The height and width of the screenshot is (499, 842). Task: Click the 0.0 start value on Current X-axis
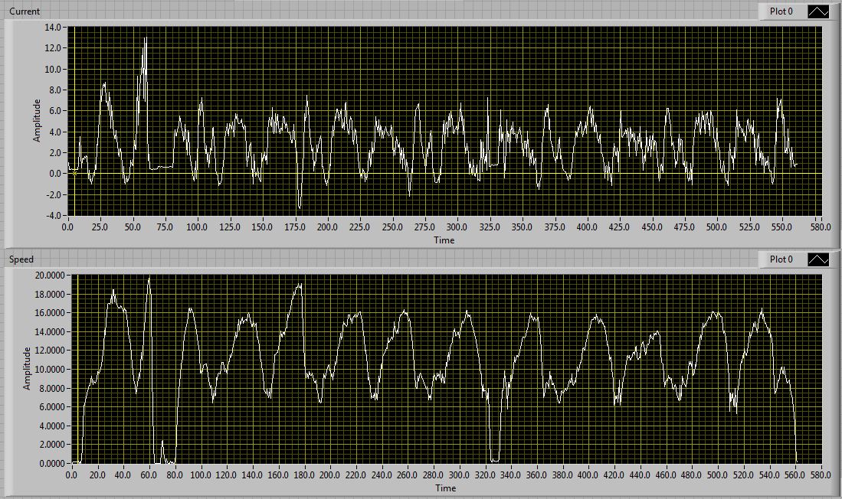pyautogui.click(x=67, y=227)
